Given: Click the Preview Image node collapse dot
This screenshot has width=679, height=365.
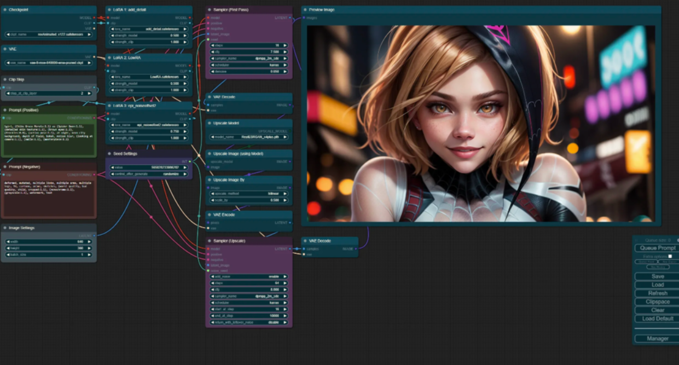Looking at the screenshot, I should (305, 10).
